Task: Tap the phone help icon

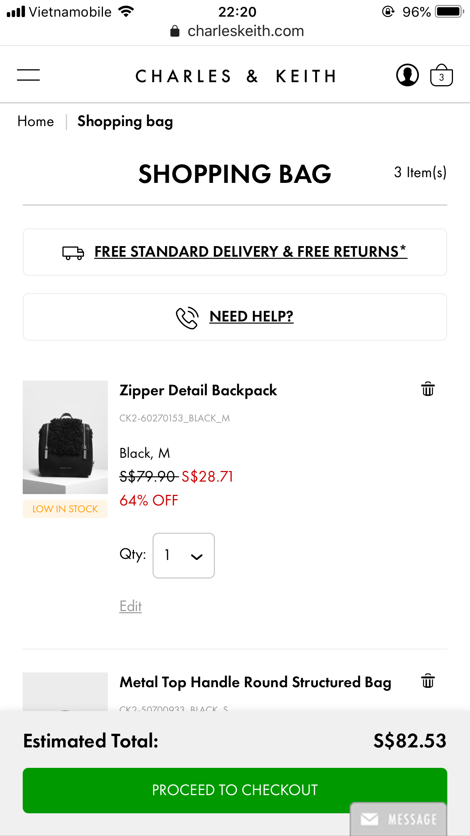Action: coord(187,318)
